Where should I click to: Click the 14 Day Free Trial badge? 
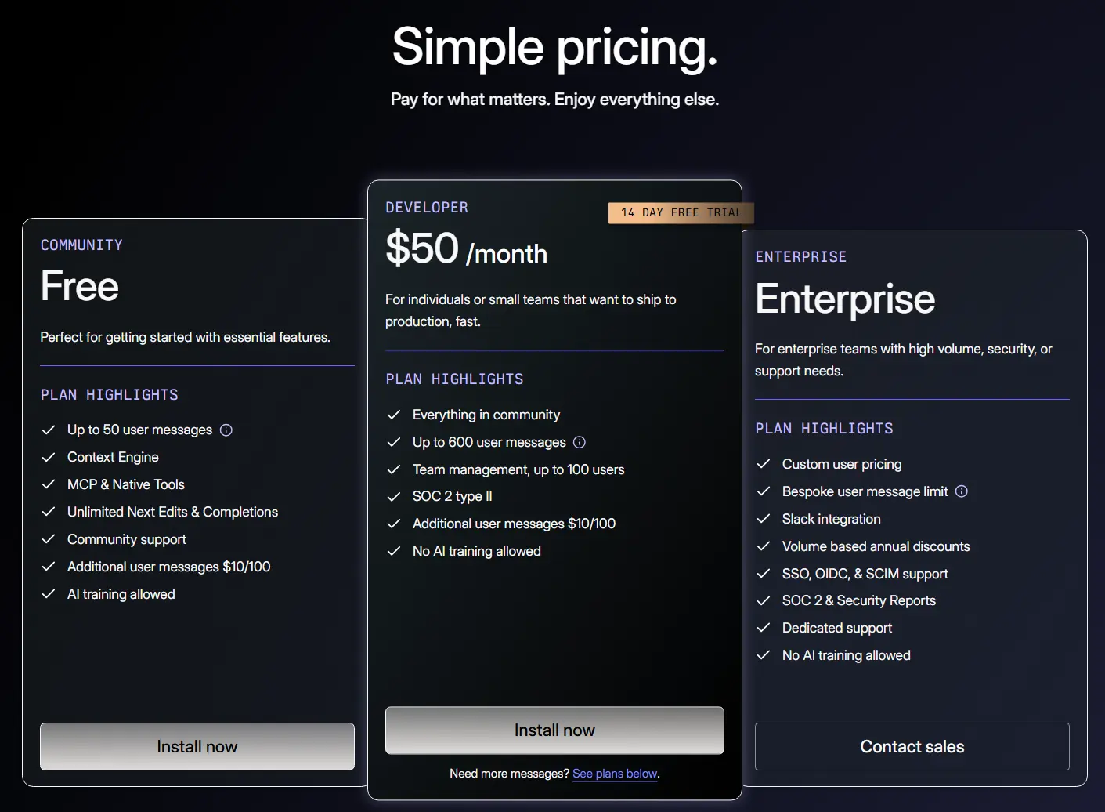(x=681, y=212)
